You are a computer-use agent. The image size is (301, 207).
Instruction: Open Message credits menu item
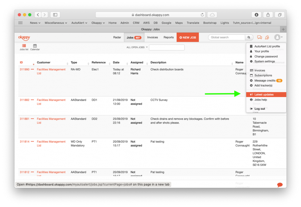click(266, 81)
